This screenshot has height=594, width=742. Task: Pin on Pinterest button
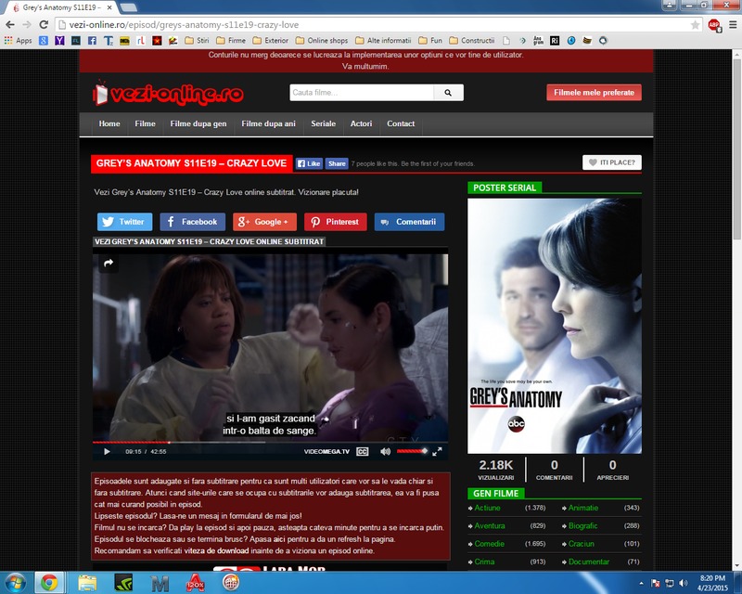point(336,222)
